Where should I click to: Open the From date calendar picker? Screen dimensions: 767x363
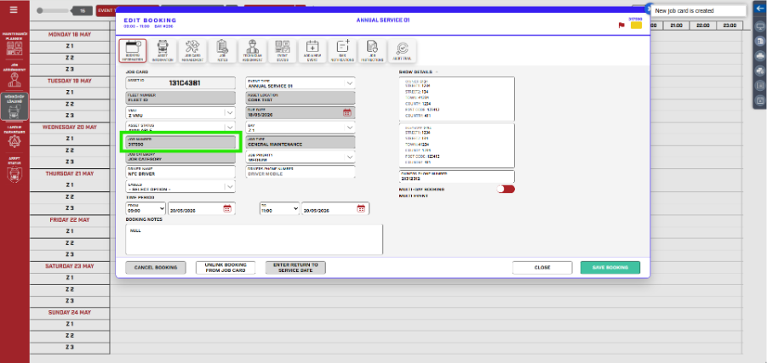[x=227, y=208]
